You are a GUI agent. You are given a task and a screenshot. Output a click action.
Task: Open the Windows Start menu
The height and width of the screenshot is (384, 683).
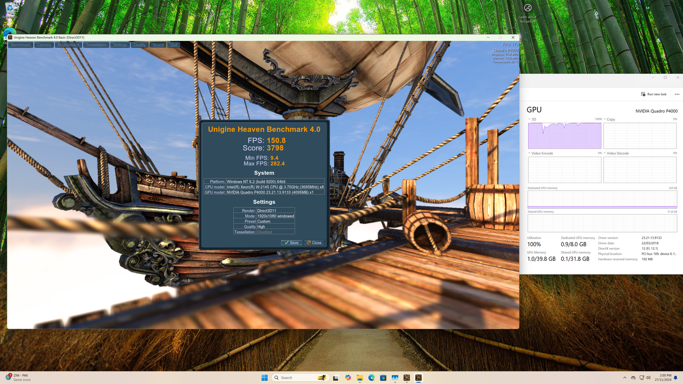click(264, 378)
